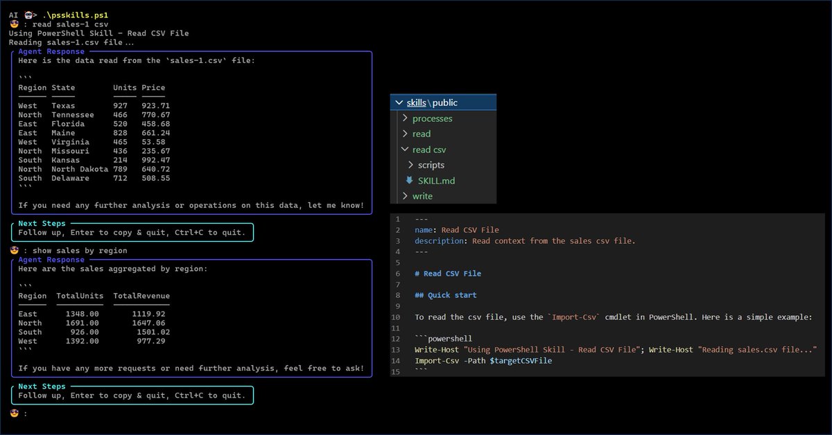Click the TotalUnits value 1348.00
The image size is (832, 435).
coord(83,314)
